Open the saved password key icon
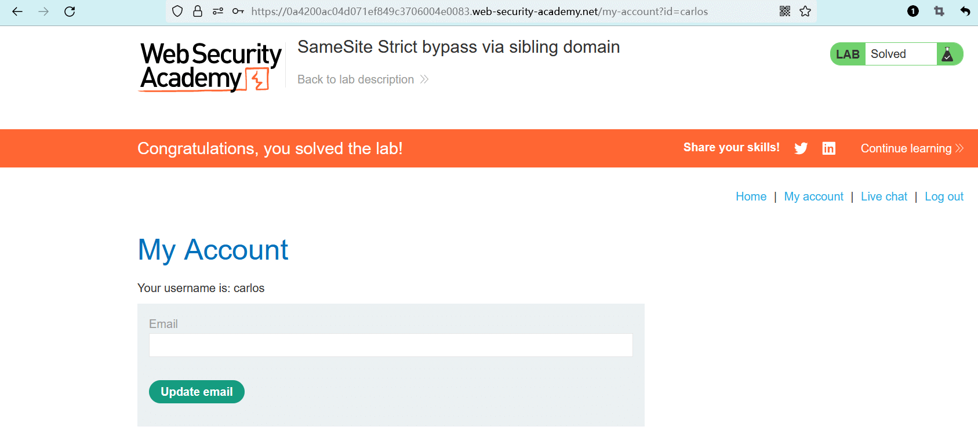This screenshot has height=441, width=978. [238, 12]
